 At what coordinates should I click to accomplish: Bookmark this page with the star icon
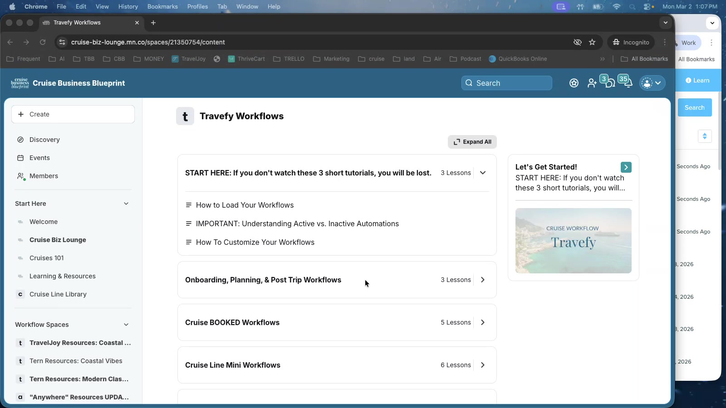pos(592,42)
